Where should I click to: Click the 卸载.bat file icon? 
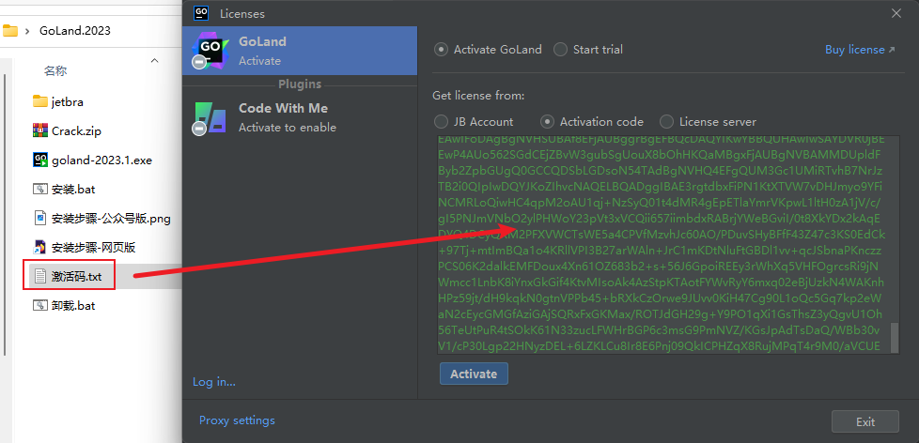point(39,305)
